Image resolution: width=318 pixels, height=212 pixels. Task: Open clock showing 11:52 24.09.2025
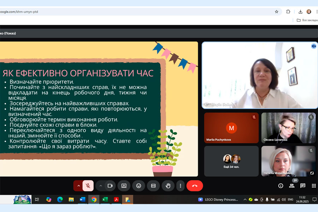(x=302, y=199)
